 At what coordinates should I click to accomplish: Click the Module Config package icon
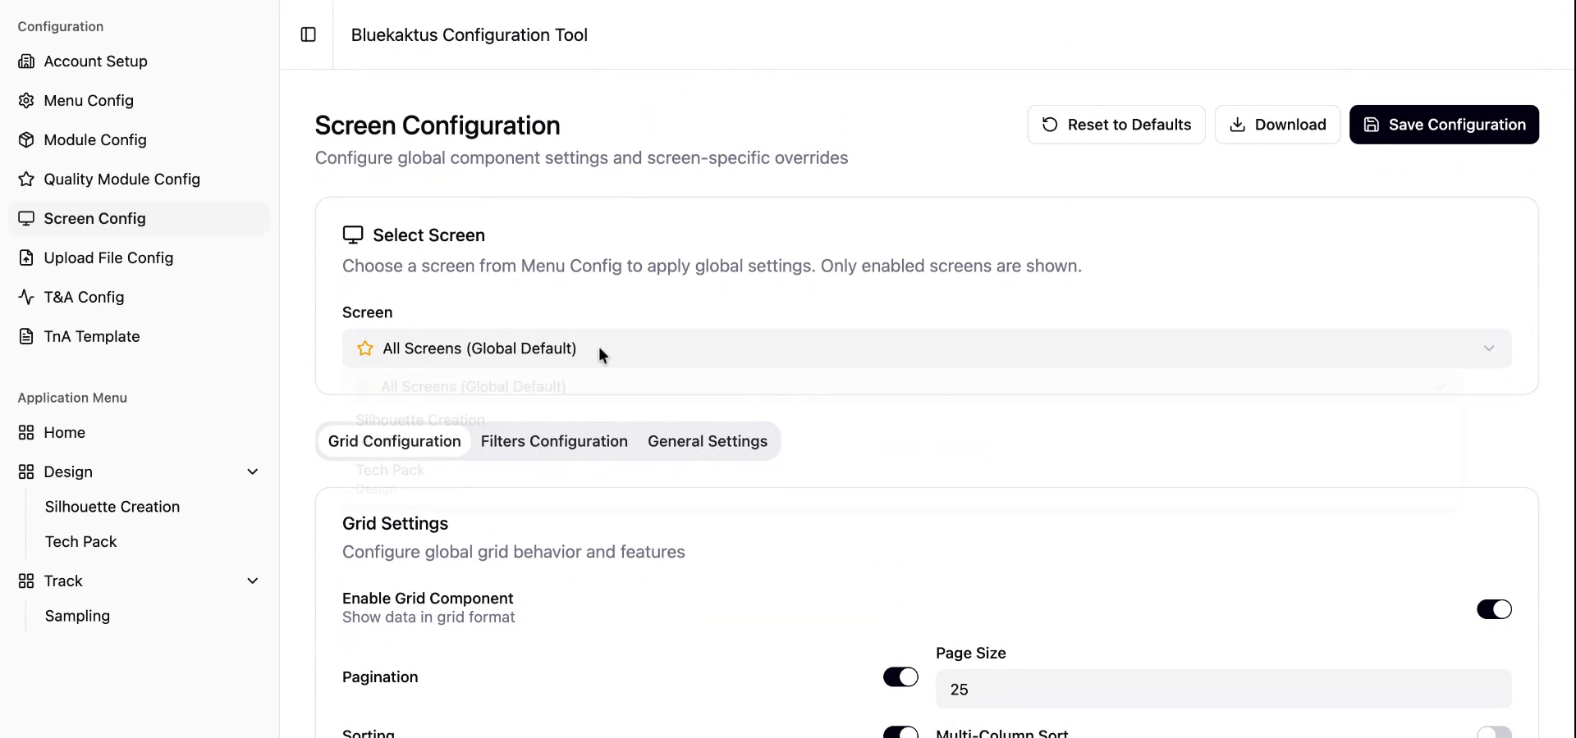tap(27, 139)
